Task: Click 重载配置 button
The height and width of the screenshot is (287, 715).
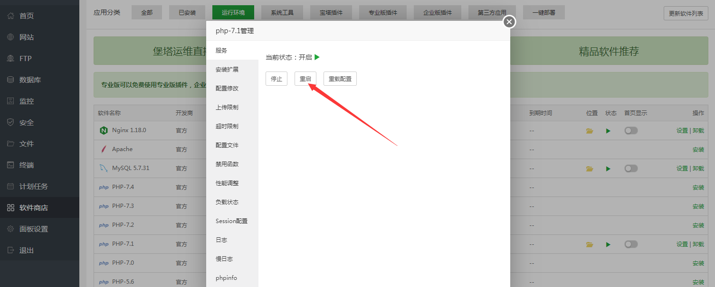Action: (340, 79)
